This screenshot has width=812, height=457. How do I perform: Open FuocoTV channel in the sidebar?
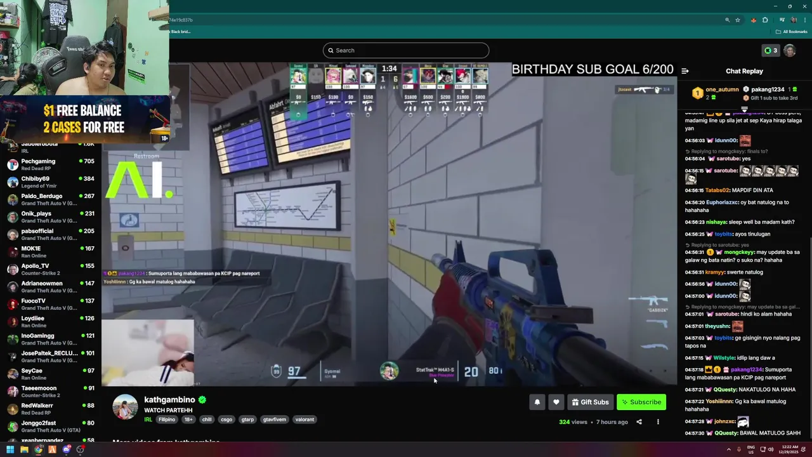(51, 304)
